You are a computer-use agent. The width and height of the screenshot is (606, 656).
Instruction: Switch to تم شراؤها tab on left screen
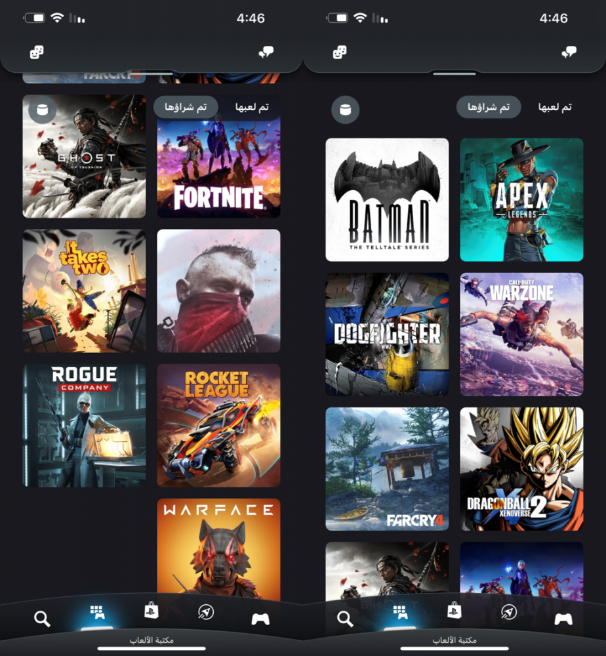tap(186, 107)
